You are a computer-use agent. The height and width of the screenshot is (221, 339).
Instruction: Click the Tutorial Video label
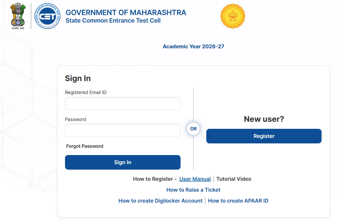[234, 179]
